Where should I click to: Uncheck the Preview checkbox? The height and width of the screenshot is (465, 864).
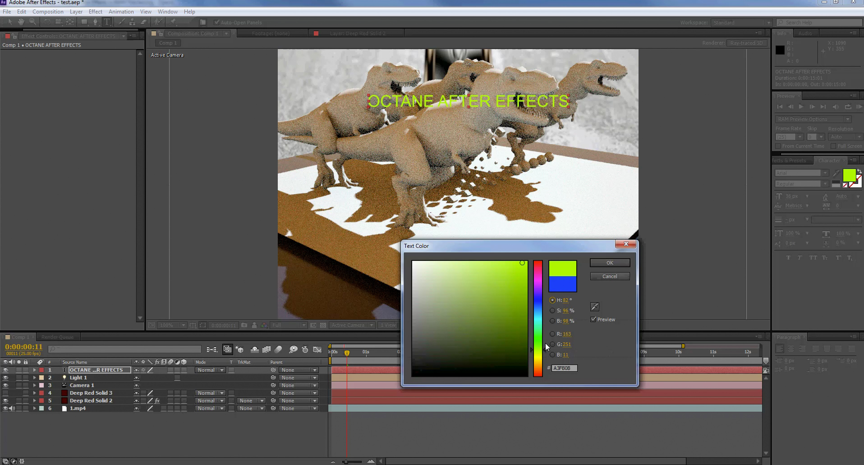coord(593,319)
